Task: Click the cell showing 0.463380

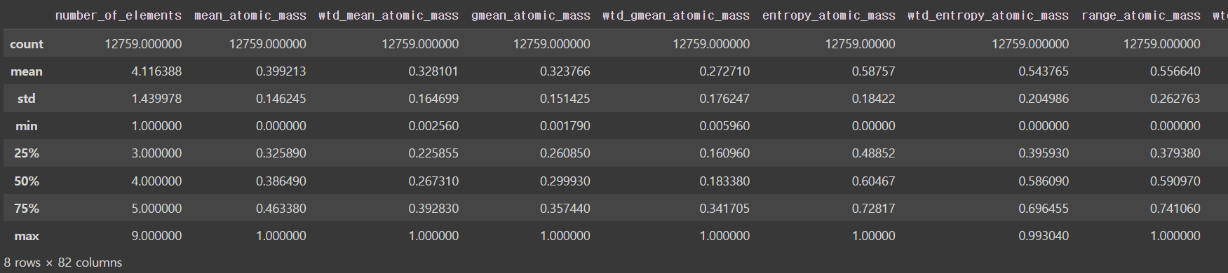Action: pos(281,209)
